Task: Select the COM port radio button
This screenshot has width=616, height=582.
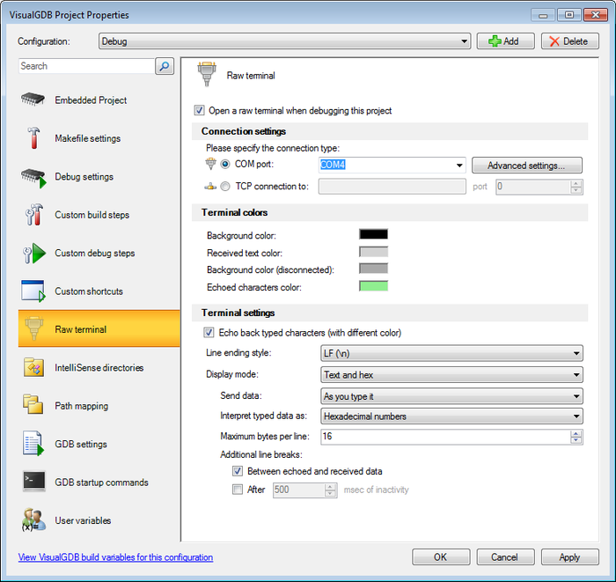Action: coord(225,164)
